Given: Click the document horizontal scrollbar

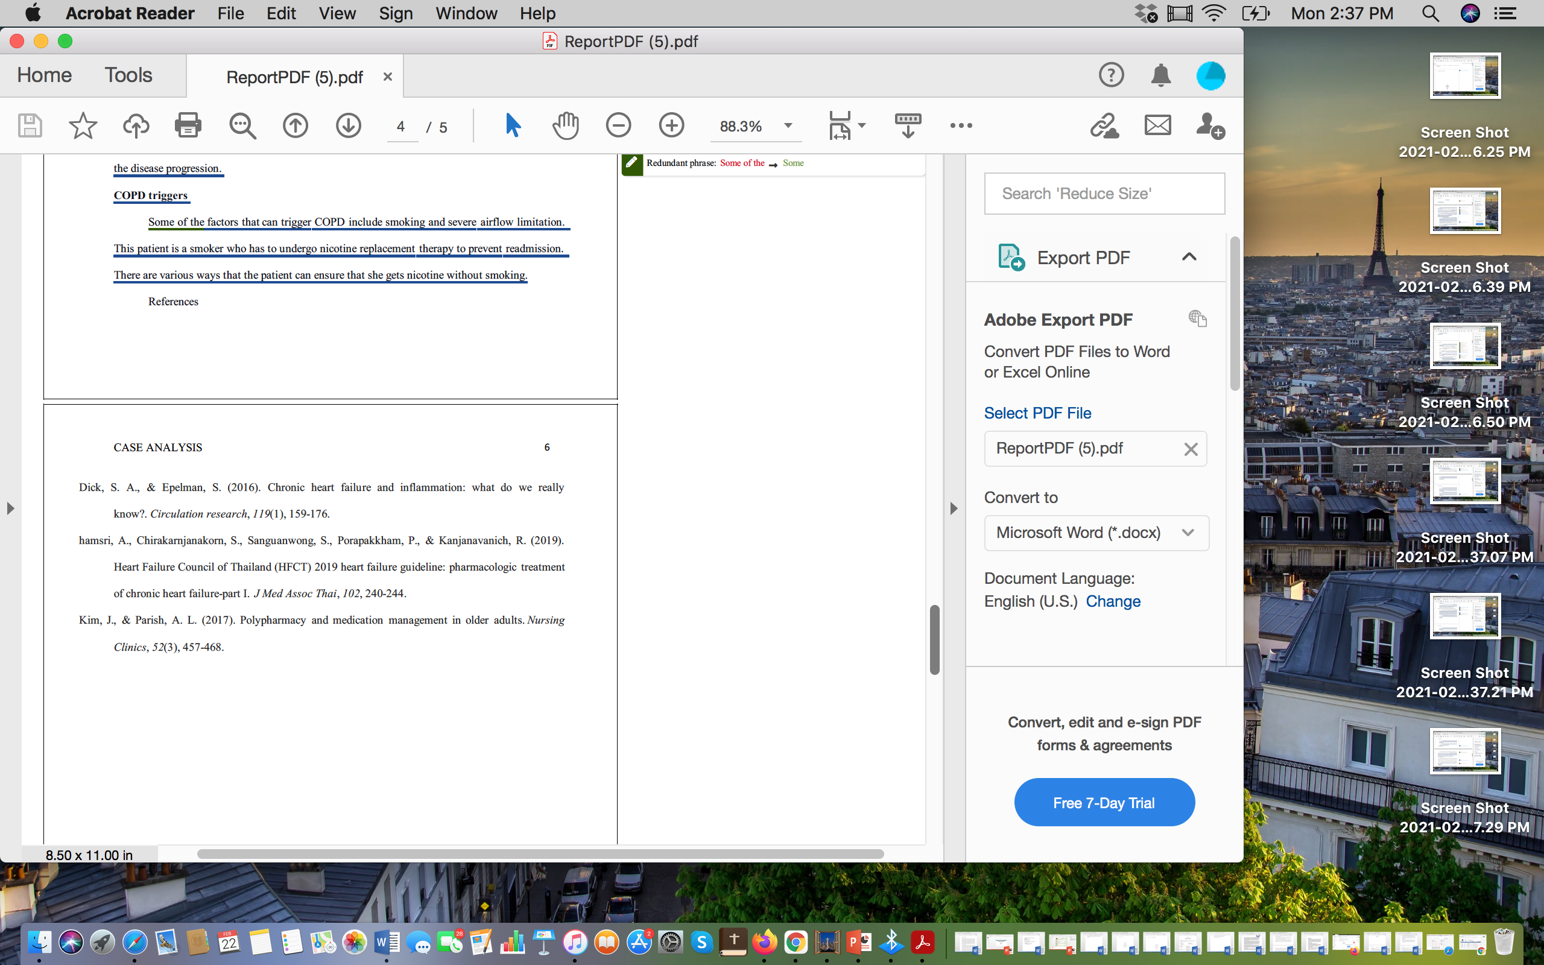Looking at the screenshot, I should click(540, 854).
